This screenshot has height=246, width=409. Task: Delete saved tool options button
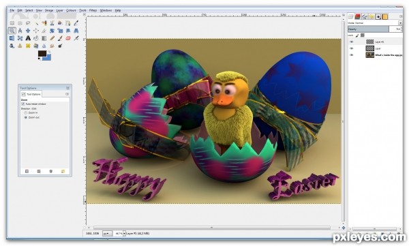pyautogui.click(x=51, y=172)
